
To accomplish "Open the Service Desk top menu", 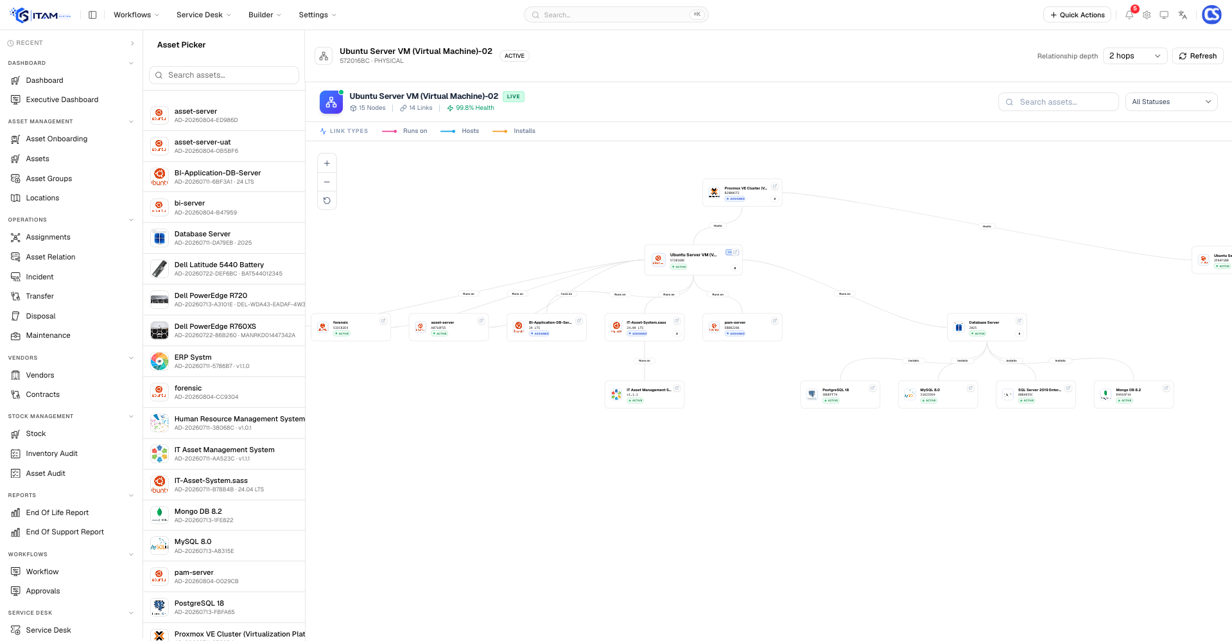I will point(204,15).
